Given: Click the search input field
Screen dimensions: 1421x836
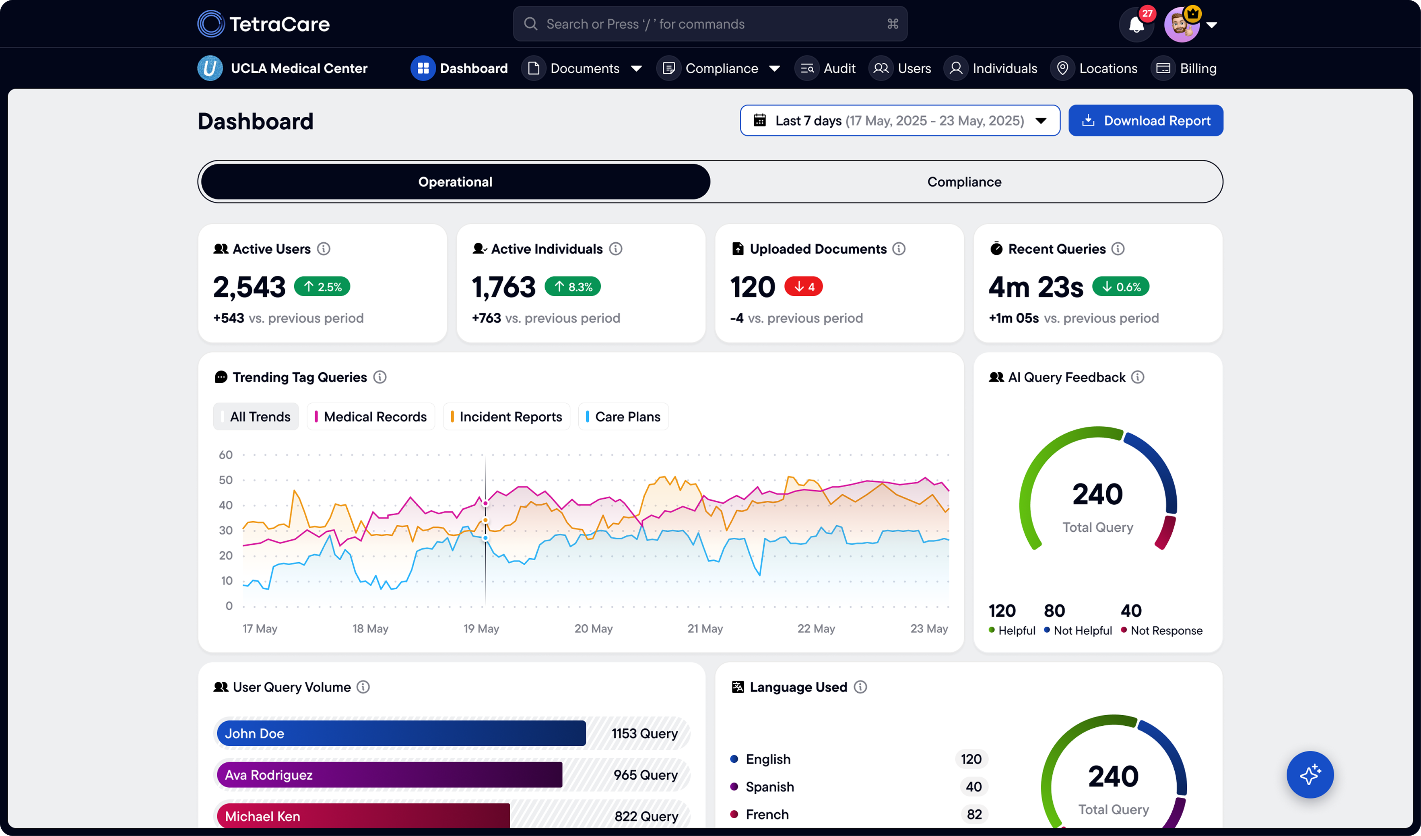Looking at the screenshot, I should pyautogui.click(x=710, y=24).
